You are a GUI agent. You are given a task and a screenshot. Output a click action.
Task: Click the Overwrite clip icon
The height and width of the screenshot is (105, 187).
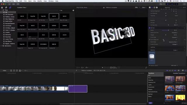pyautogui.click(x=20, y=71)
